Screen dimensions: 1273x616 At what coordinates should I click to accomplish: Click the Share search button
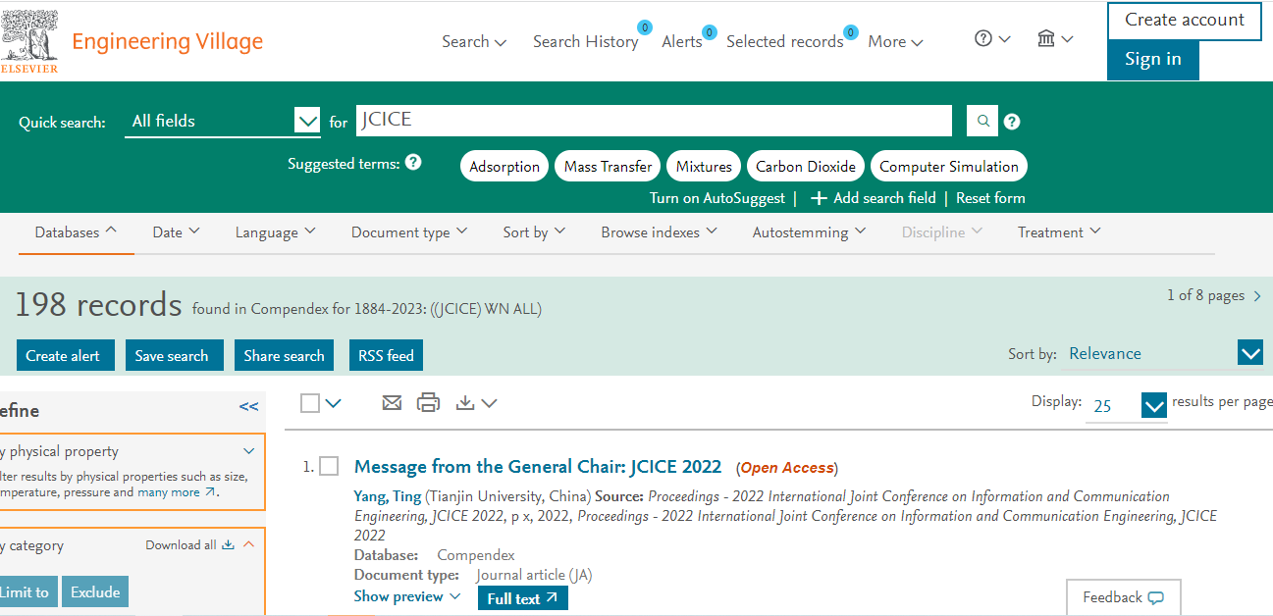pyautogui.click(x=284, y=355)
